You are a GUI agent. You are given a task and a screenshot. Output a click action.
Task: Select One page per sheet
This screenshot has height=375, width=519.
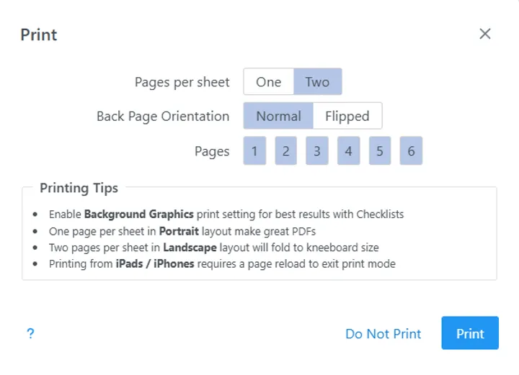268,82
